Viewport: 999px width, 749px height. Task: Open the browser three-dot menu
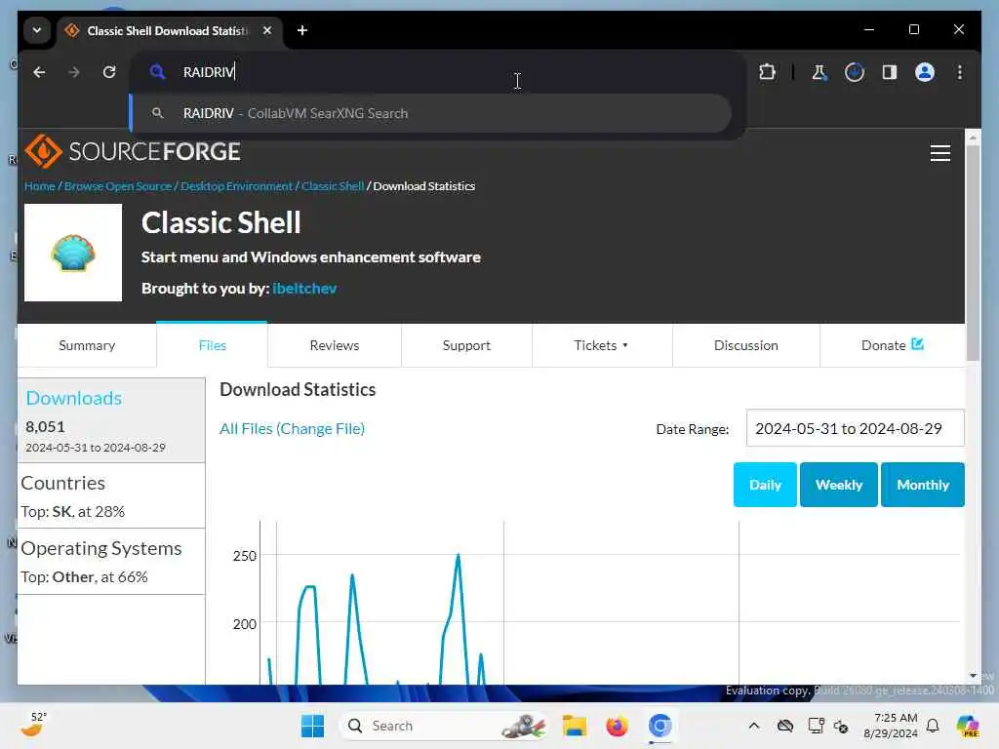[960, 72]
